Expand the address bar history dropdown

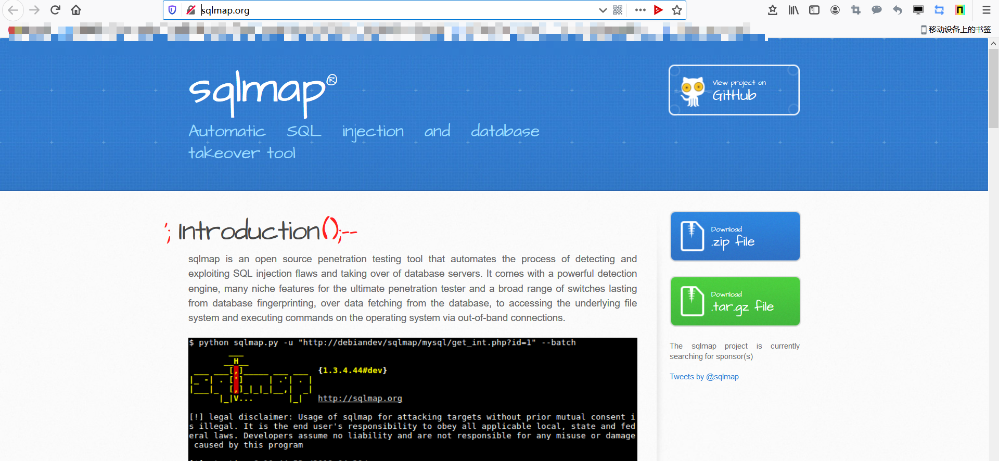pos(603,10)
